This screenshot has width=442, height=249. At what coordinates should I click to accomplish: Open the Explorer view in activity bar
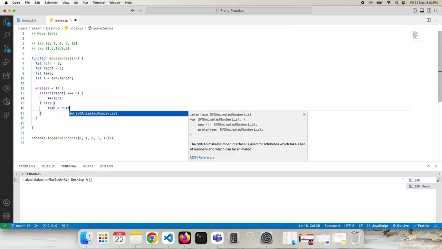7,22
